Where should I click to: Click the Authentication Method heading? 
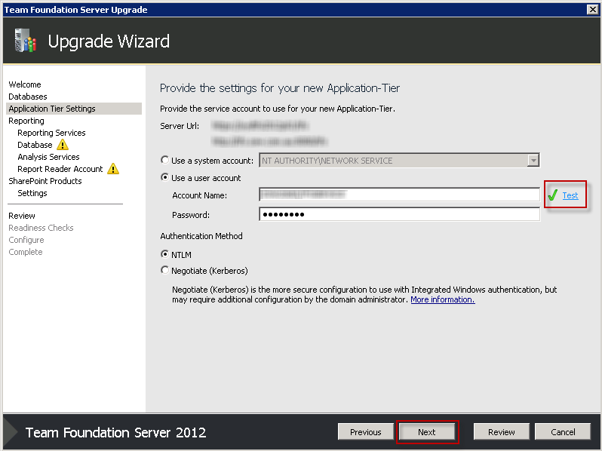201,236
